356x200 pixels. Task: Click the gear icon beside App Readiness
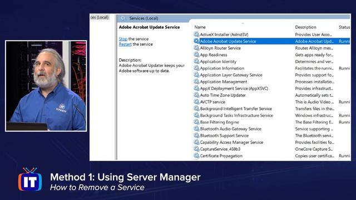[196, 54]
